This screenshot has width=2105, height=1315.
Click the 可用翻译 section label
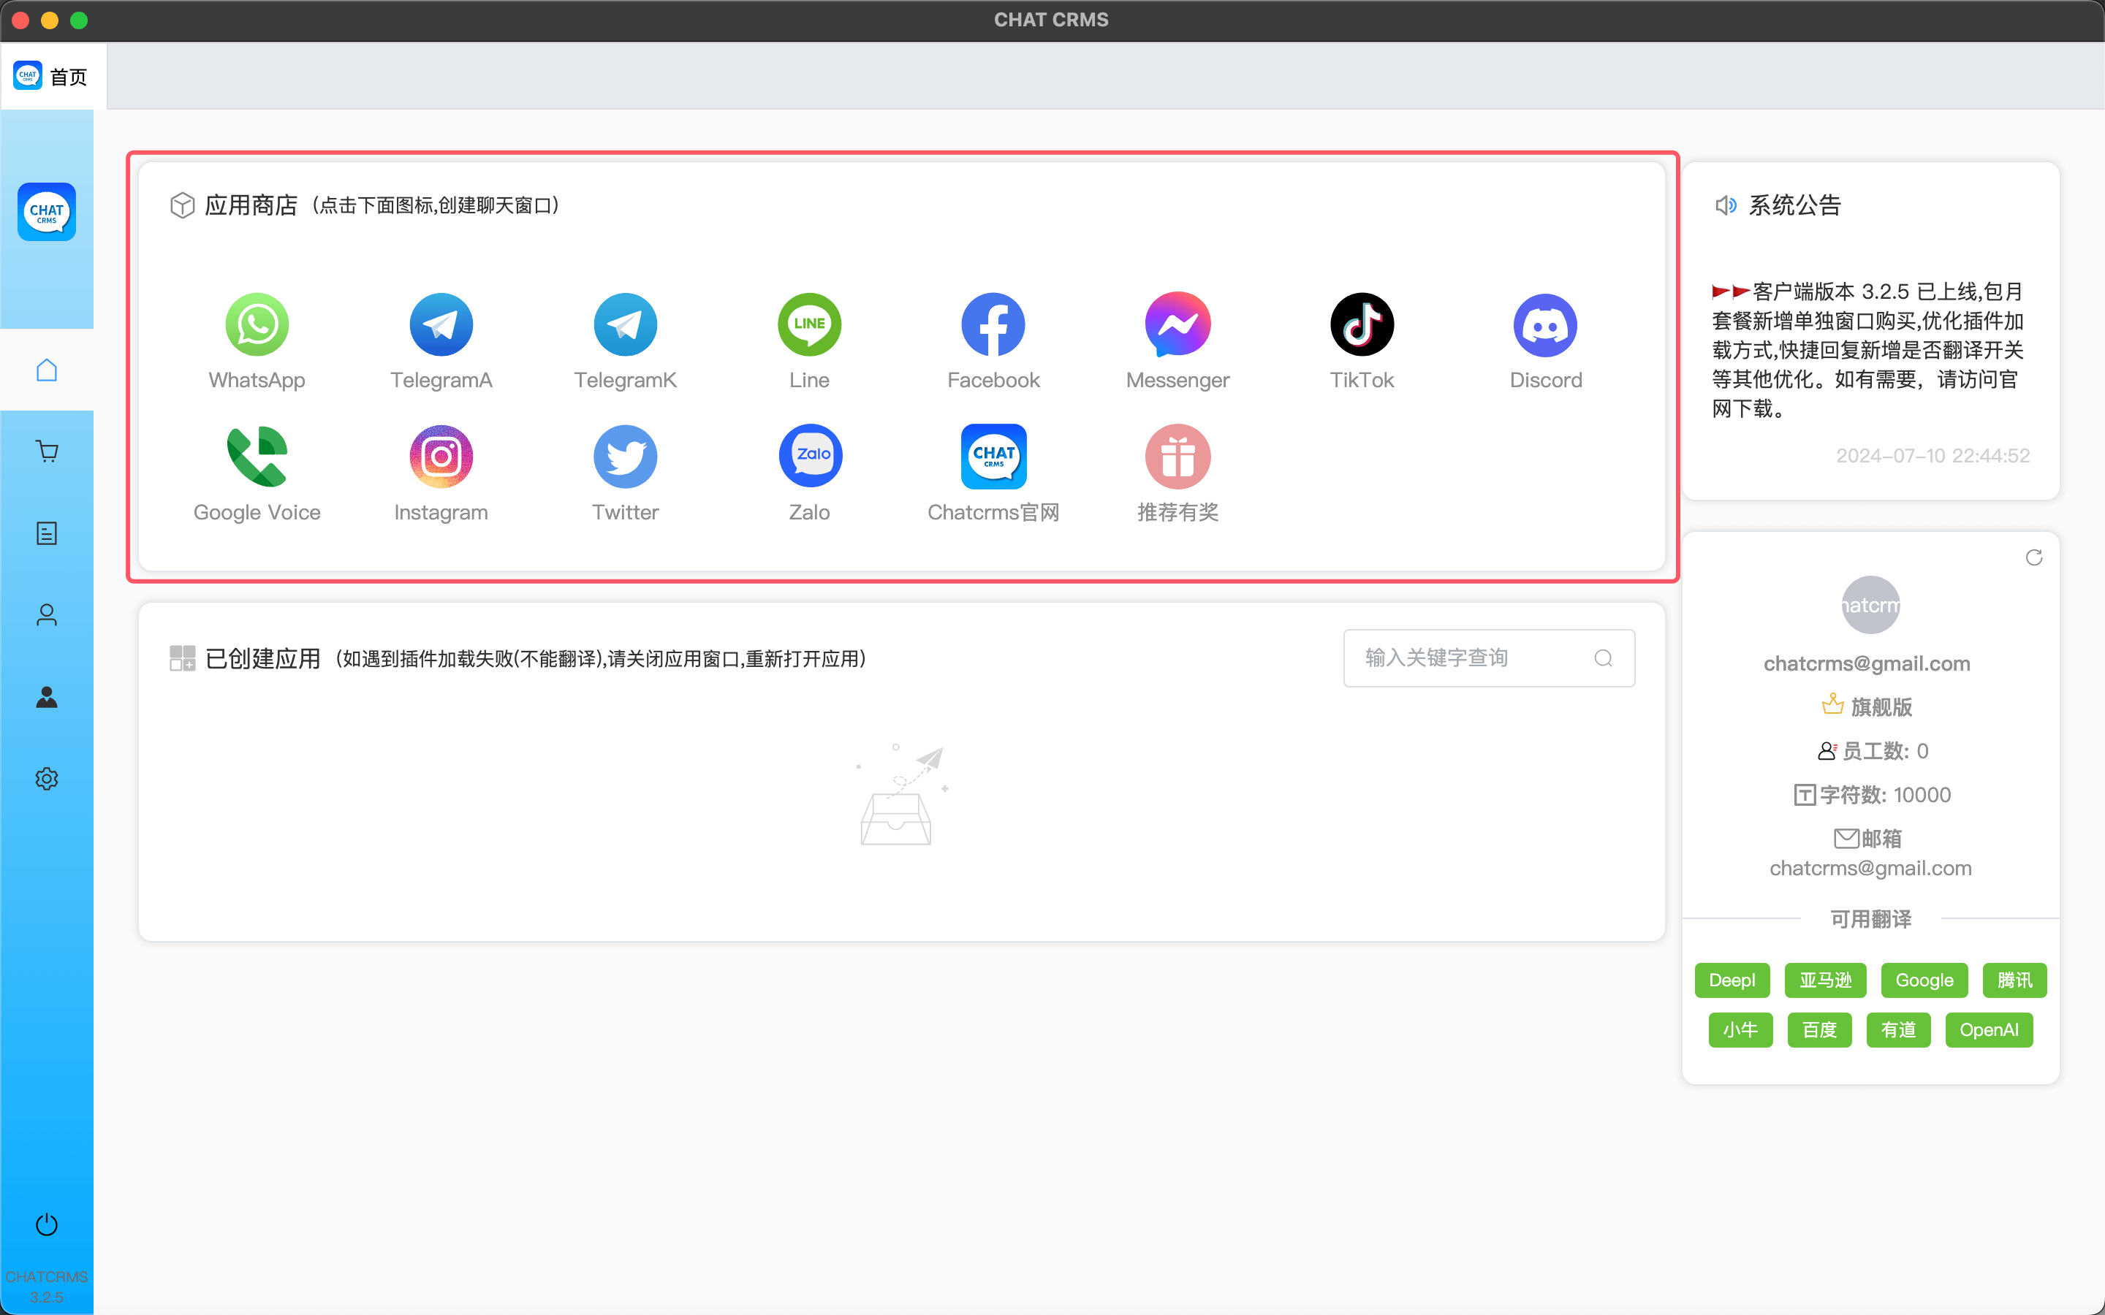coord(1870,918)
